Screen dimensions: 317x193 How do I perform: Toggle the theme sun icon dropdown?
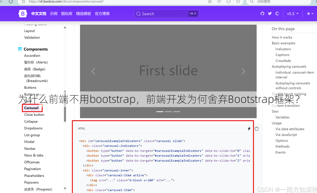click(x=310, y=13)
